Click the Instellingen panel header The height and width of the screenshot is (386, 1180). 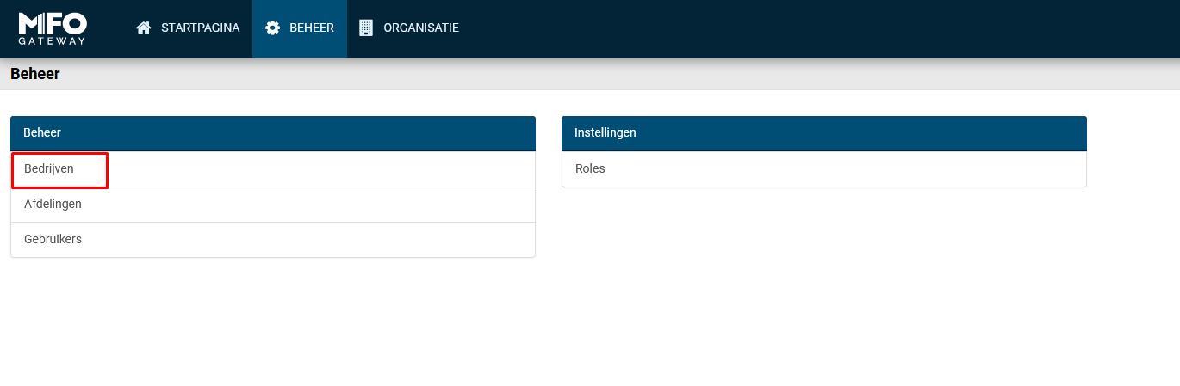[823, 133]
